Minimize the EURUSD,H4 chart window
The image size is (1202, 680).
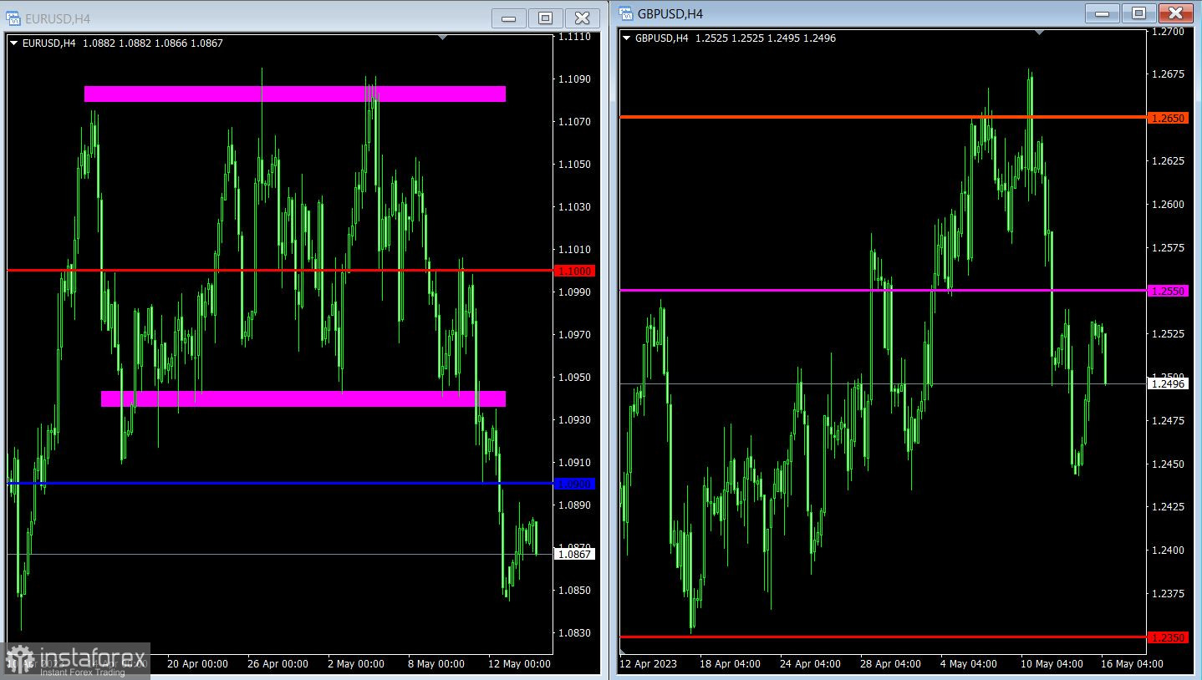click(508, 18)
